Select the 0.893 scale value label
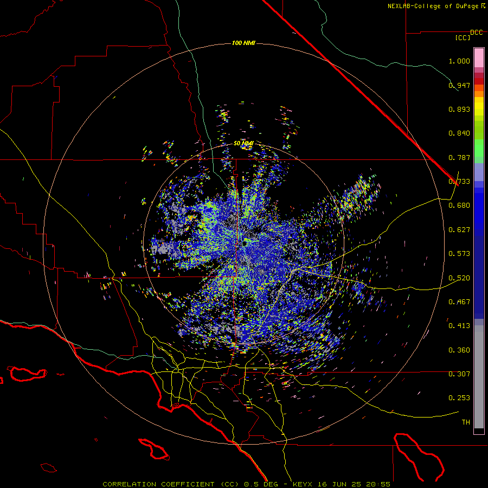Image resolution: width=488 pixels, height=488 pixels. pyautogui.click(x=459, y=109)
